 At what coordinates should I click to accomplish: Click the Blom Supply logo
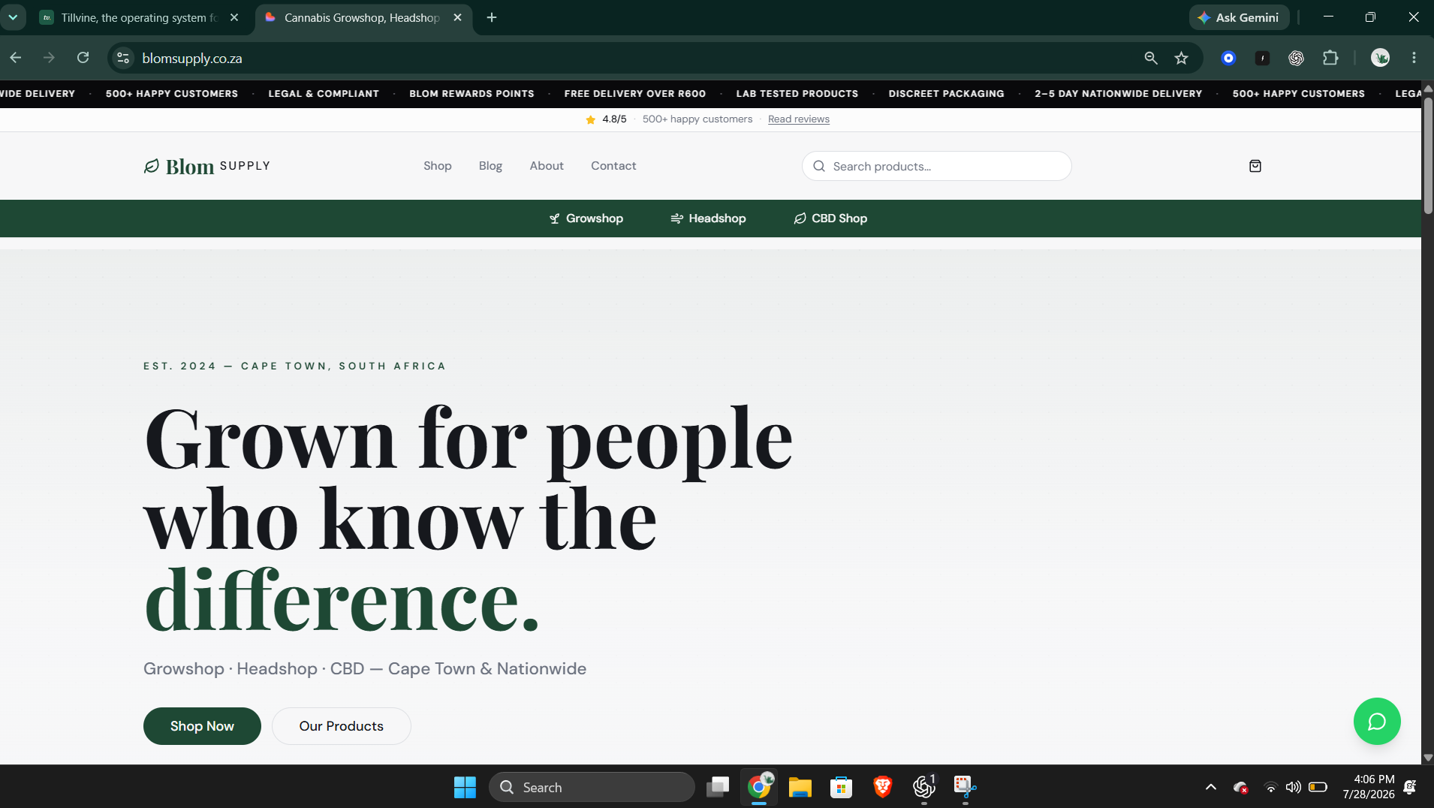(x=207, y=166)
